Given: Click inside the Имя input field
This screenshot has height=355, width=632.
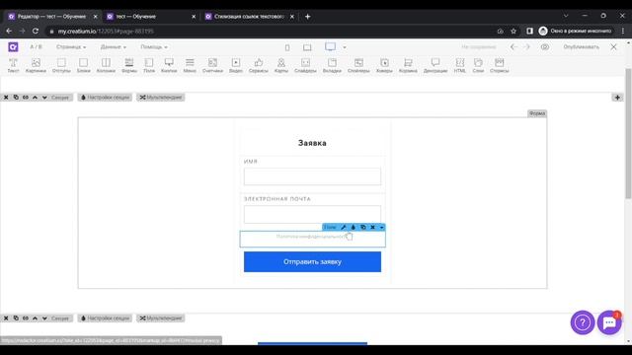Looking at the screenshot, I should click(x=312, y=177).
